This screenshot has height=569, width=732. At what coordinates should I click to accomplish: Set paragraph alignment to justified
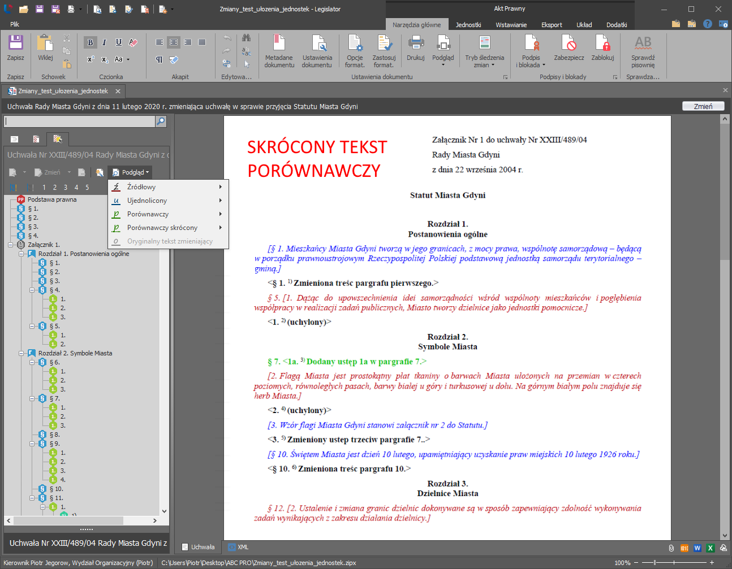pyautogui.click(x=202, y=42)
